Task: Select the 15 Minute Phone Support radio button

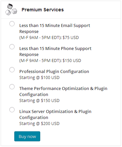Action: 12,47
